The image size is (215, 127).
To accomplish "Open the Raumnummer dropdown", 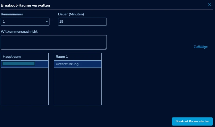I will coord(25,22).
